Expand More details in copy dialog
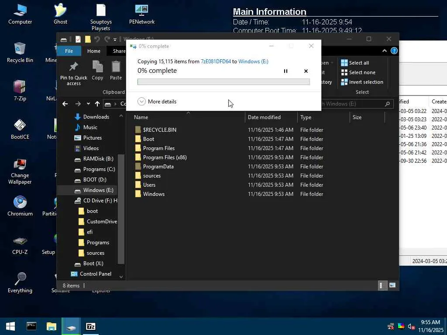The width and height of the screenshot is (447, 335). point(157,101)
